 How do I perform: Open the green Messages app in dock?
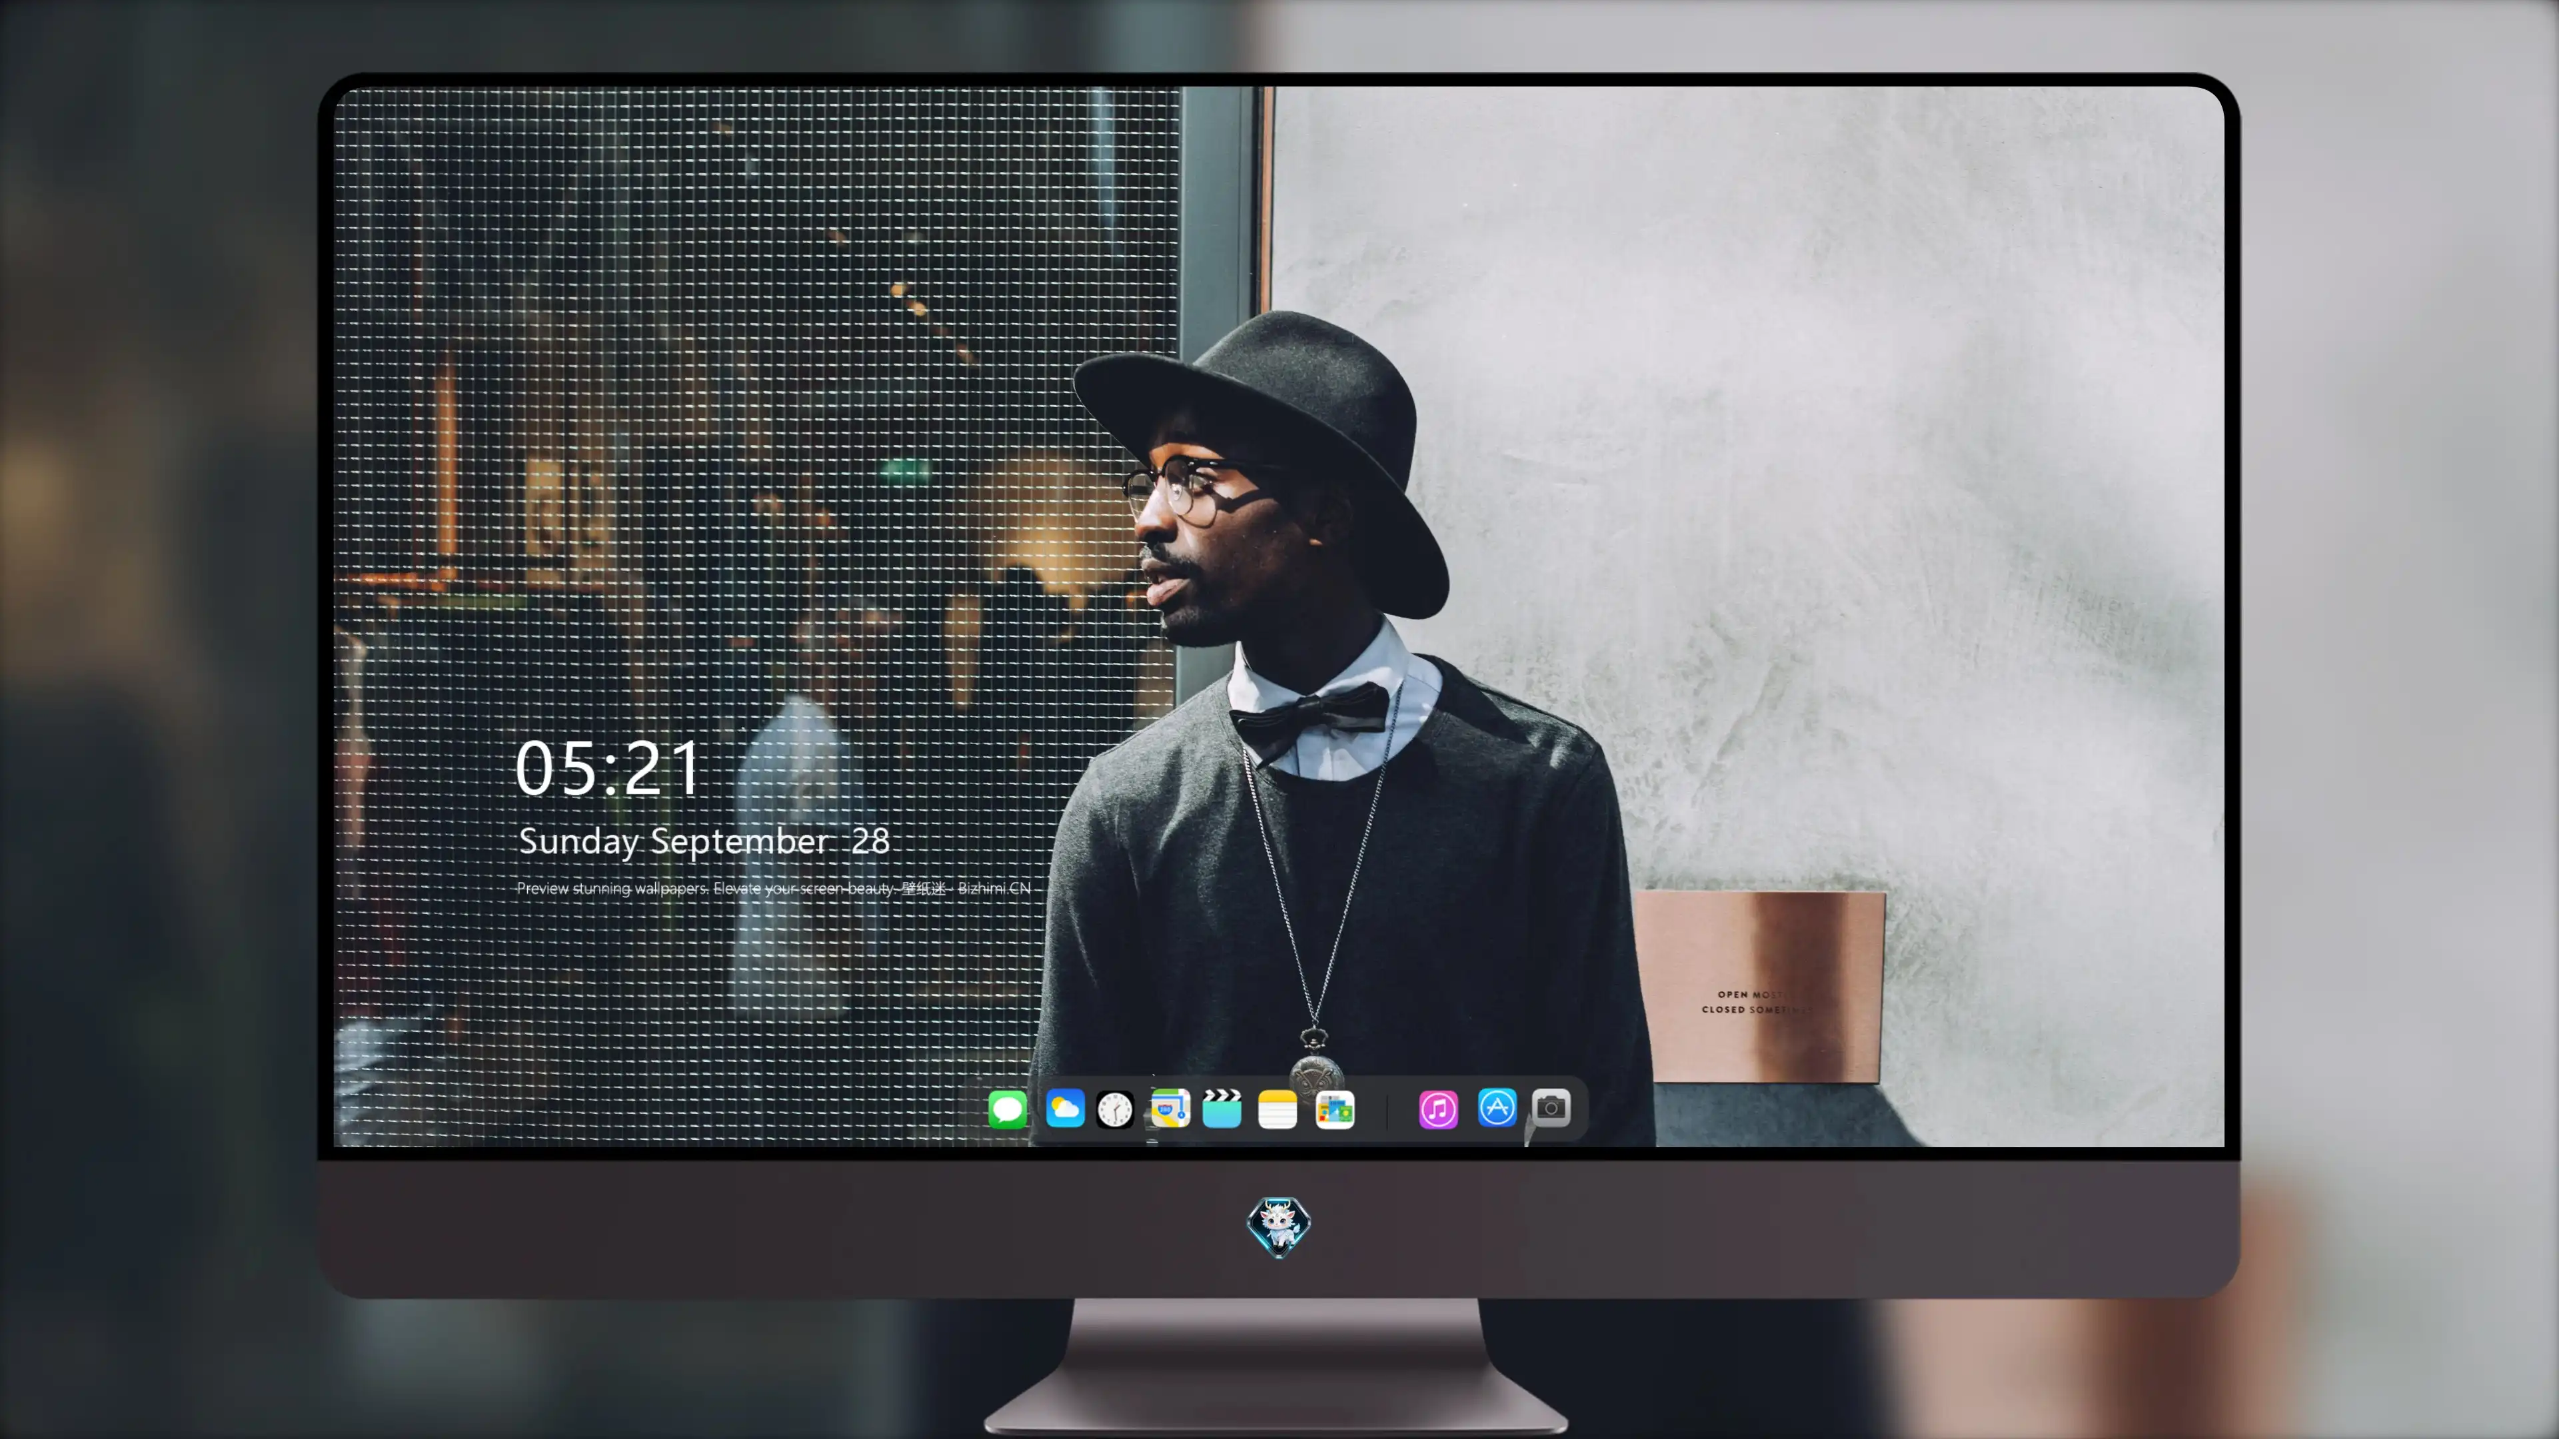(x=1008, y=1109)
